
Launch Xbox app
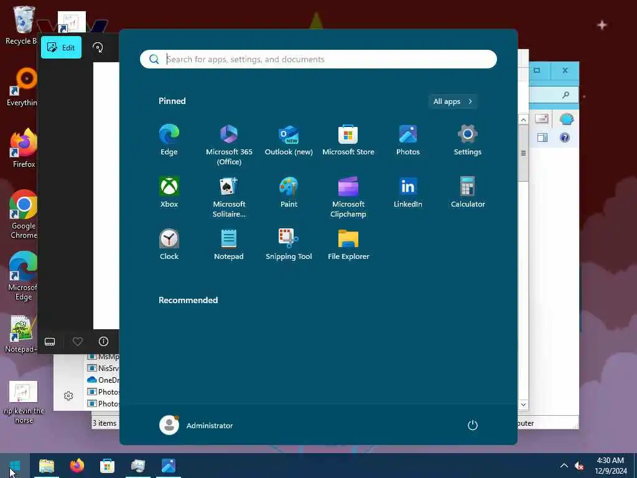tap(169, 192)
